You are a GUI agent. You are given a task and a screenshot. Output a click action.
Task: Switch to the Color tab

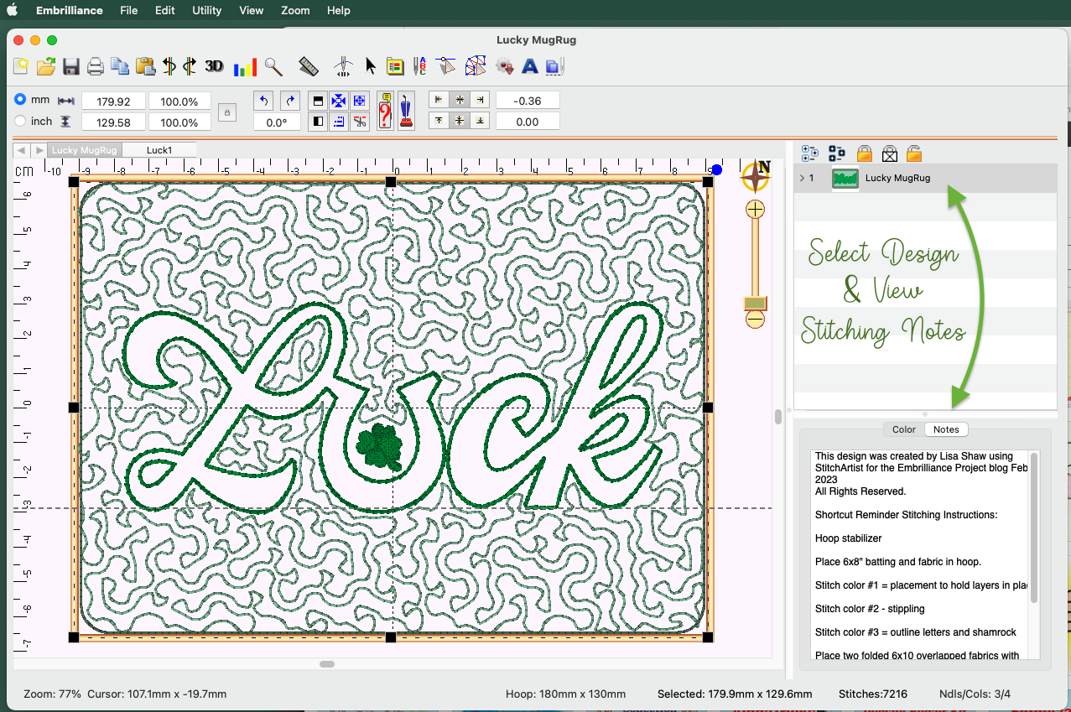coord(903,429)
